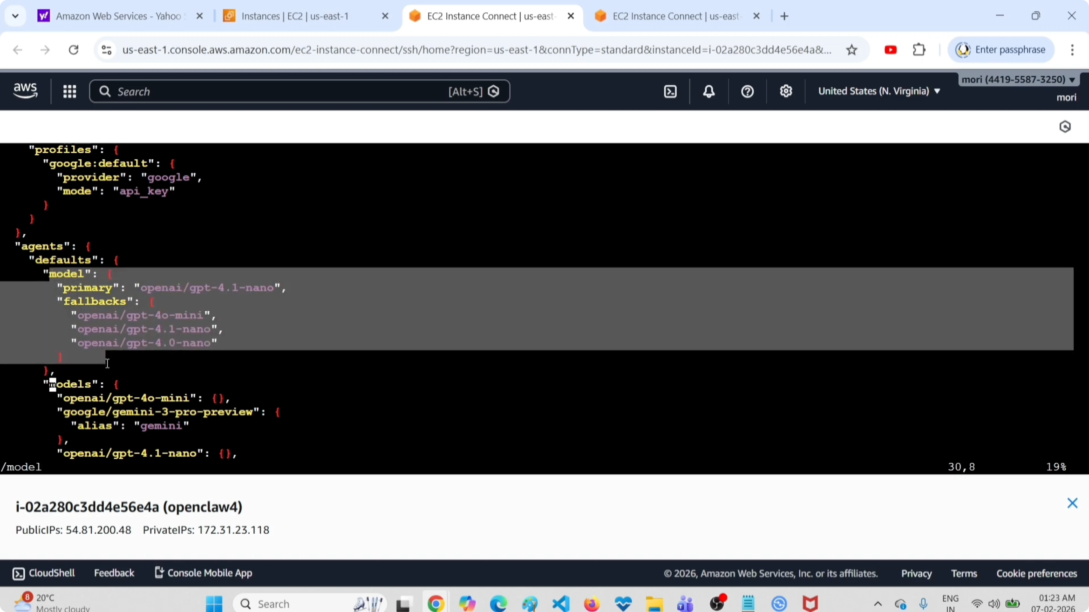Open CloudShell icon in top navigation bar
The height and width of the screenshot is (612, 1089).
tap(671, 91)
